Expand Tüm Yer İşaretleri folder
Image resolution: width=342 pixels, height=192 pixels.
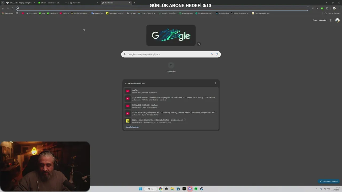tap(332, 13)
